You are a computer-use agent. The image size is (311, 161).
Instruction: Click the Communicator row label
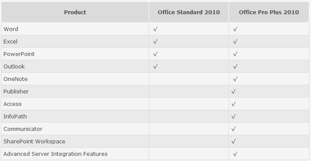(x=23, y=129)
